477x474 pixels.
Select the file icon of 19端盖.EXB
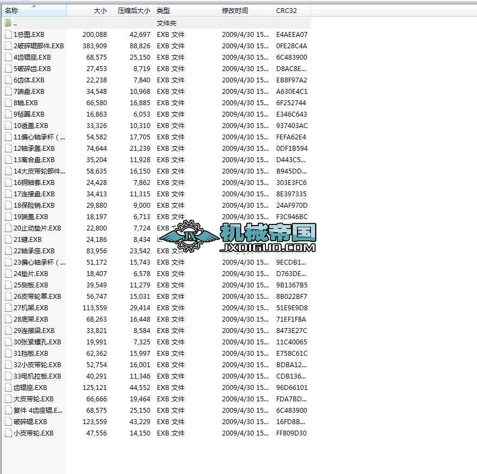[8, 216]
